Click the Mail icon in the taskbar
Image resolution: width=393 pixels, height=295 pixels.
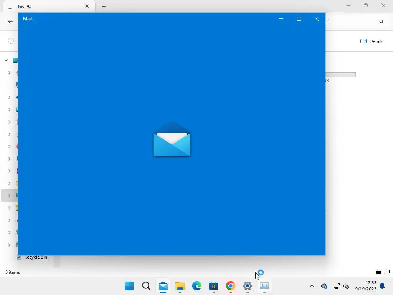tap(163, 286)
